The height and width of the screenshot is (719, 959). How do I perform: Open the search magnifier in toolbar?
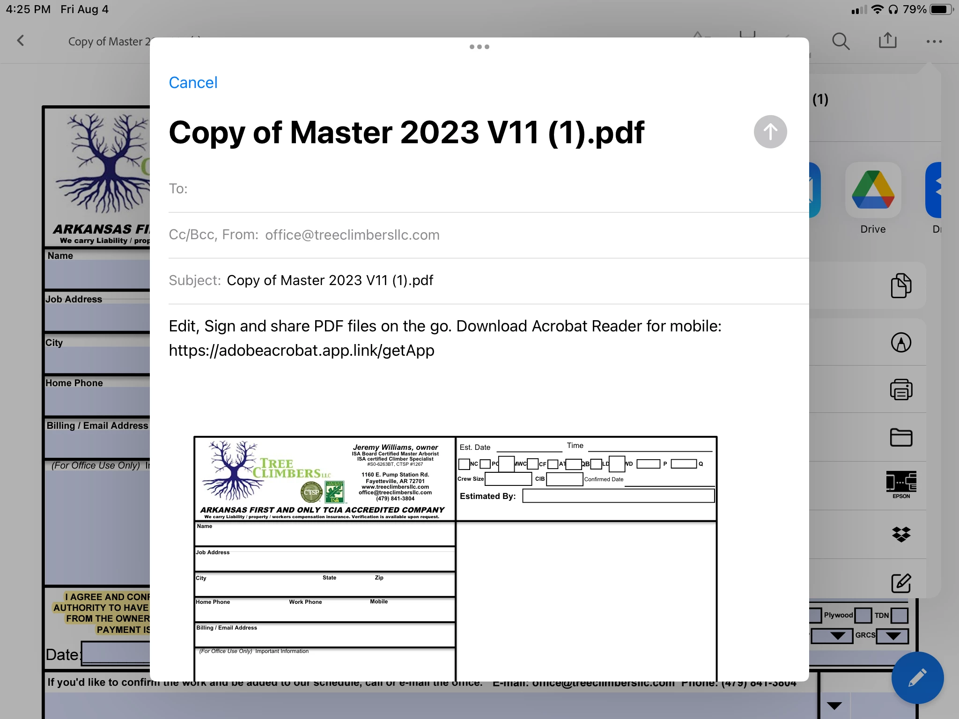841,41
